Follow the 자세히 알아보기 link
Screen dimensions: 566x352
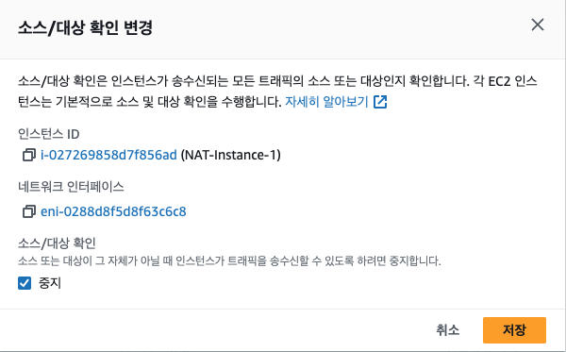point(326,102)
